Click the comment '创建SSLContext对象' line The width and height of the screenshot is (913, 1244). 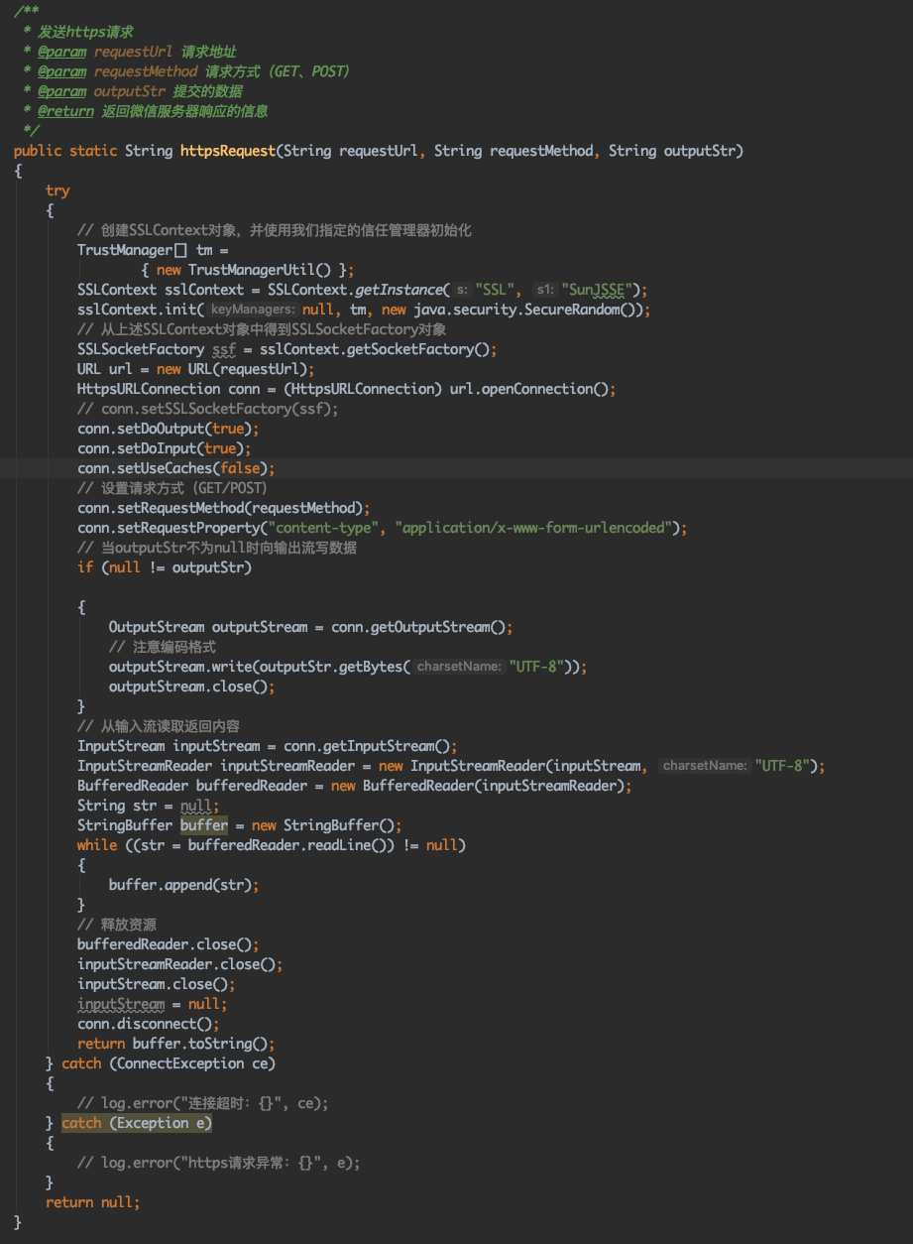[x=275, y=230]
